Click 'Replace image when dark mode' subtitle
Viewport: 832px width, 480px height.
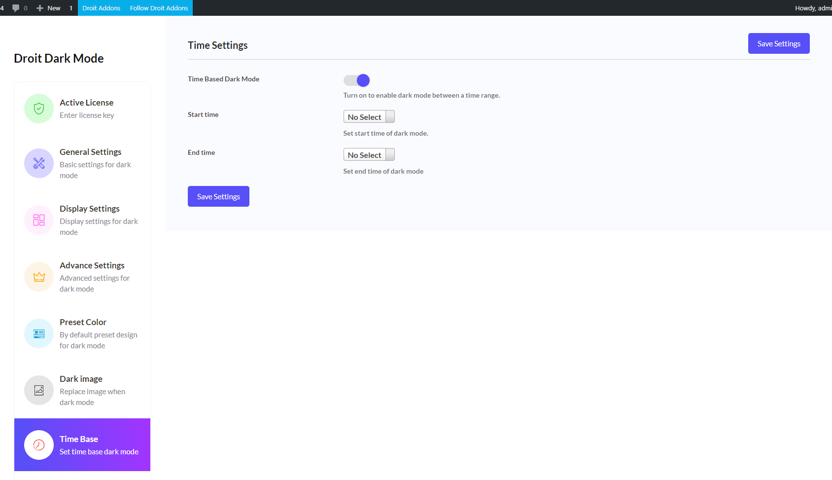coord(93,397)
